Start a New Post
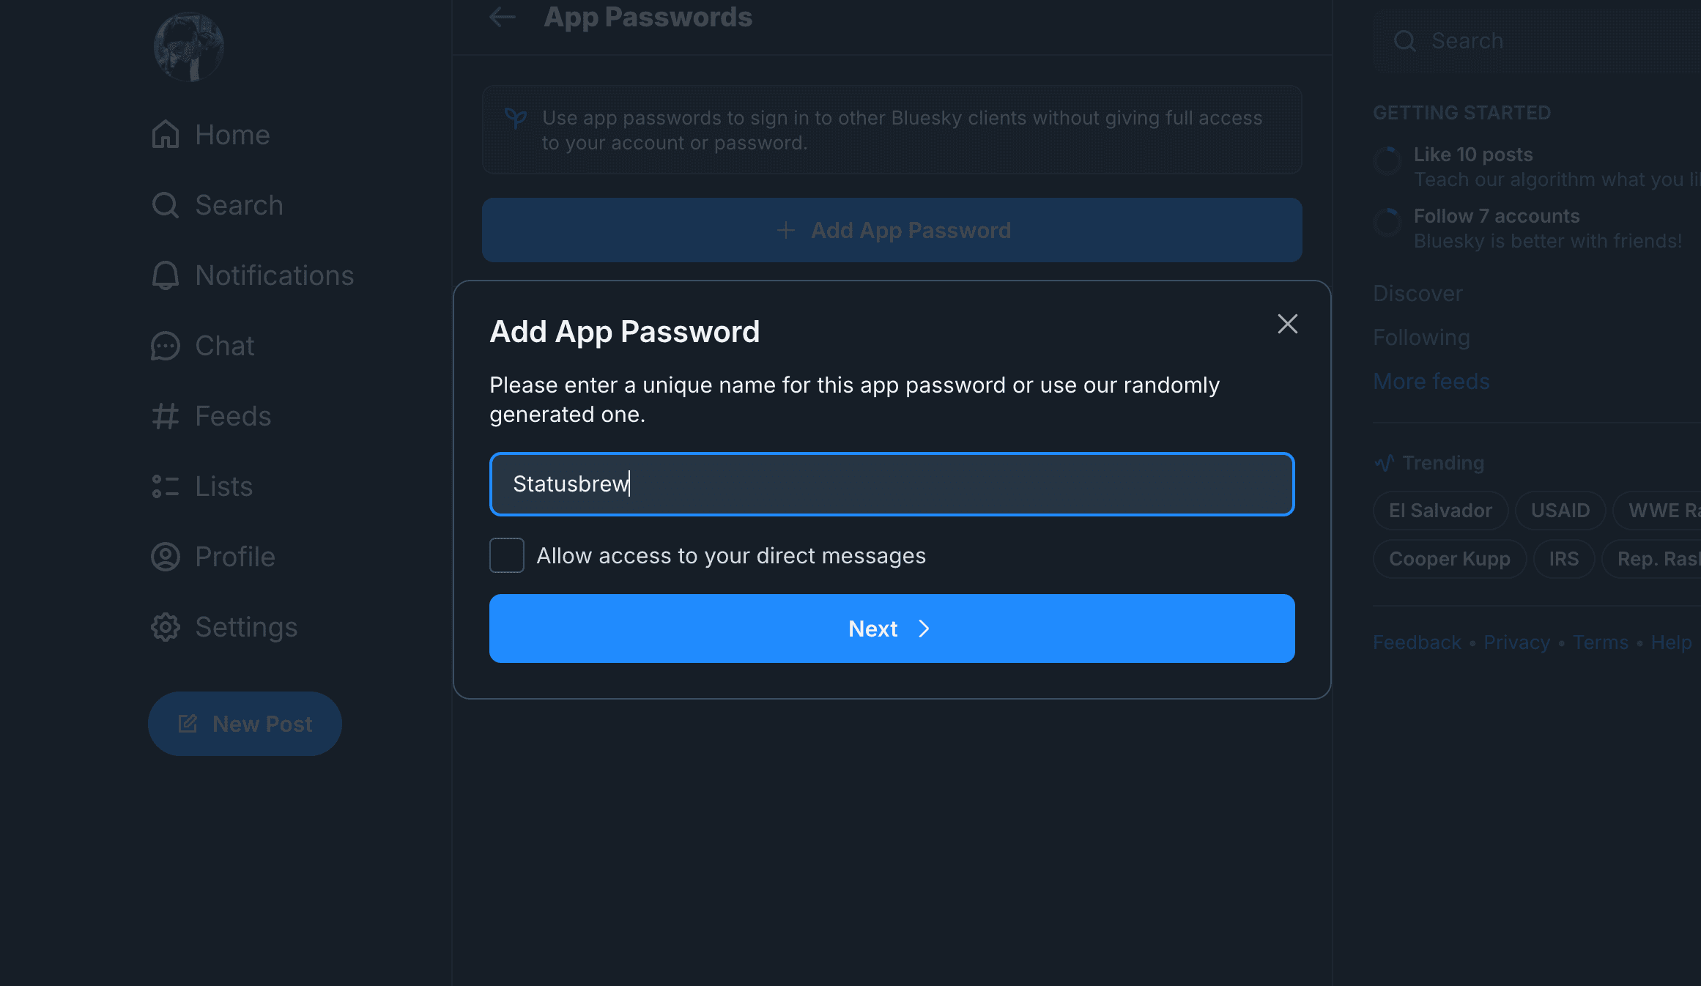Viewport: 1701px width, 986px height. click(x=244, y=724)
